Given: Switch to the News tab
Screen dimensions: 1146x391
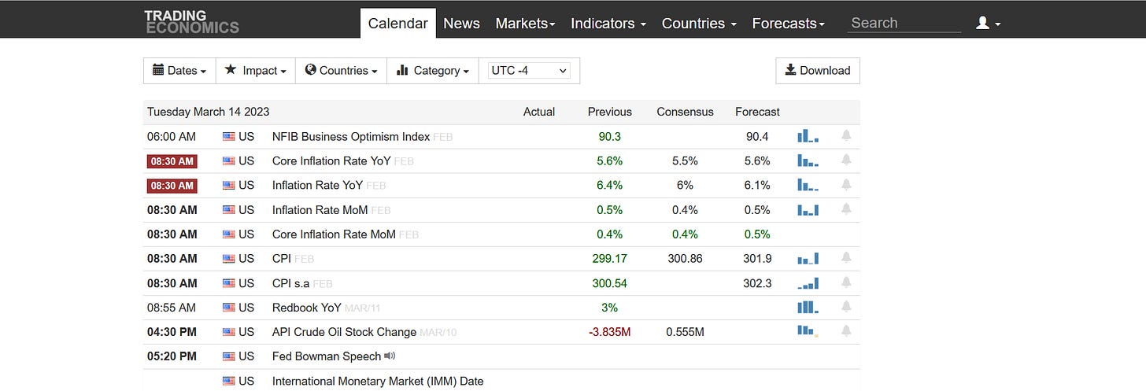Looking at the screenshot, I should (x=461, y=24).
